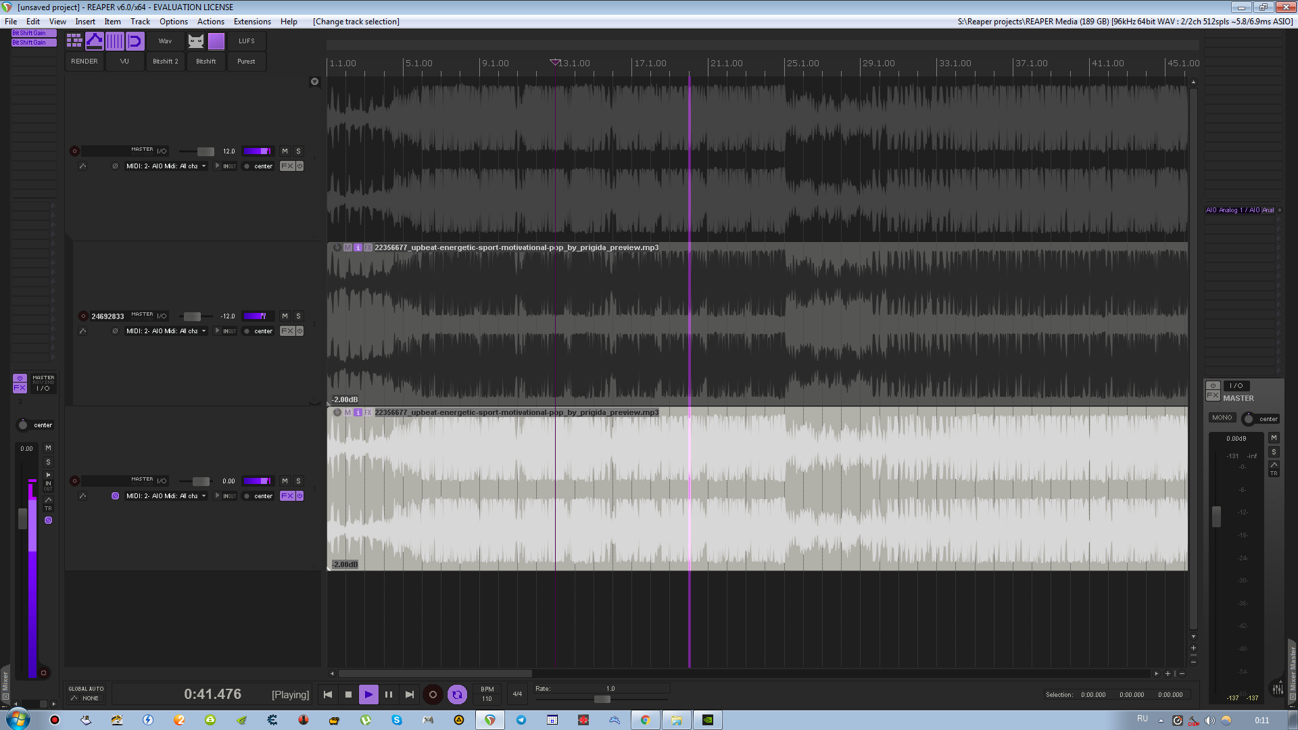
Task: Open the I/O routing for track 24692833
Action: pos(162,316)
